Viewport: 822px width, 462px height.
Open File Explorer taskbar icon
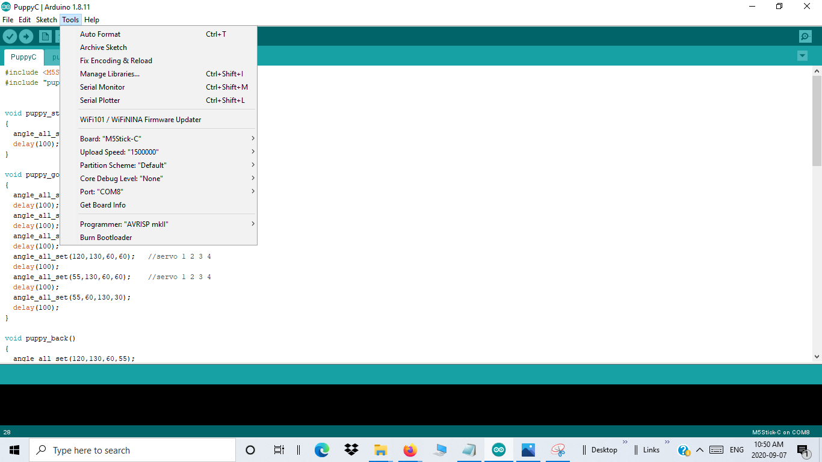tap(380, 450)
